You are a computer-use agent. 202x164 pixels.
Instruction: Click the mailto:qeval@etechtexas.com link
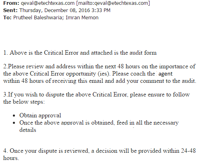113,3
